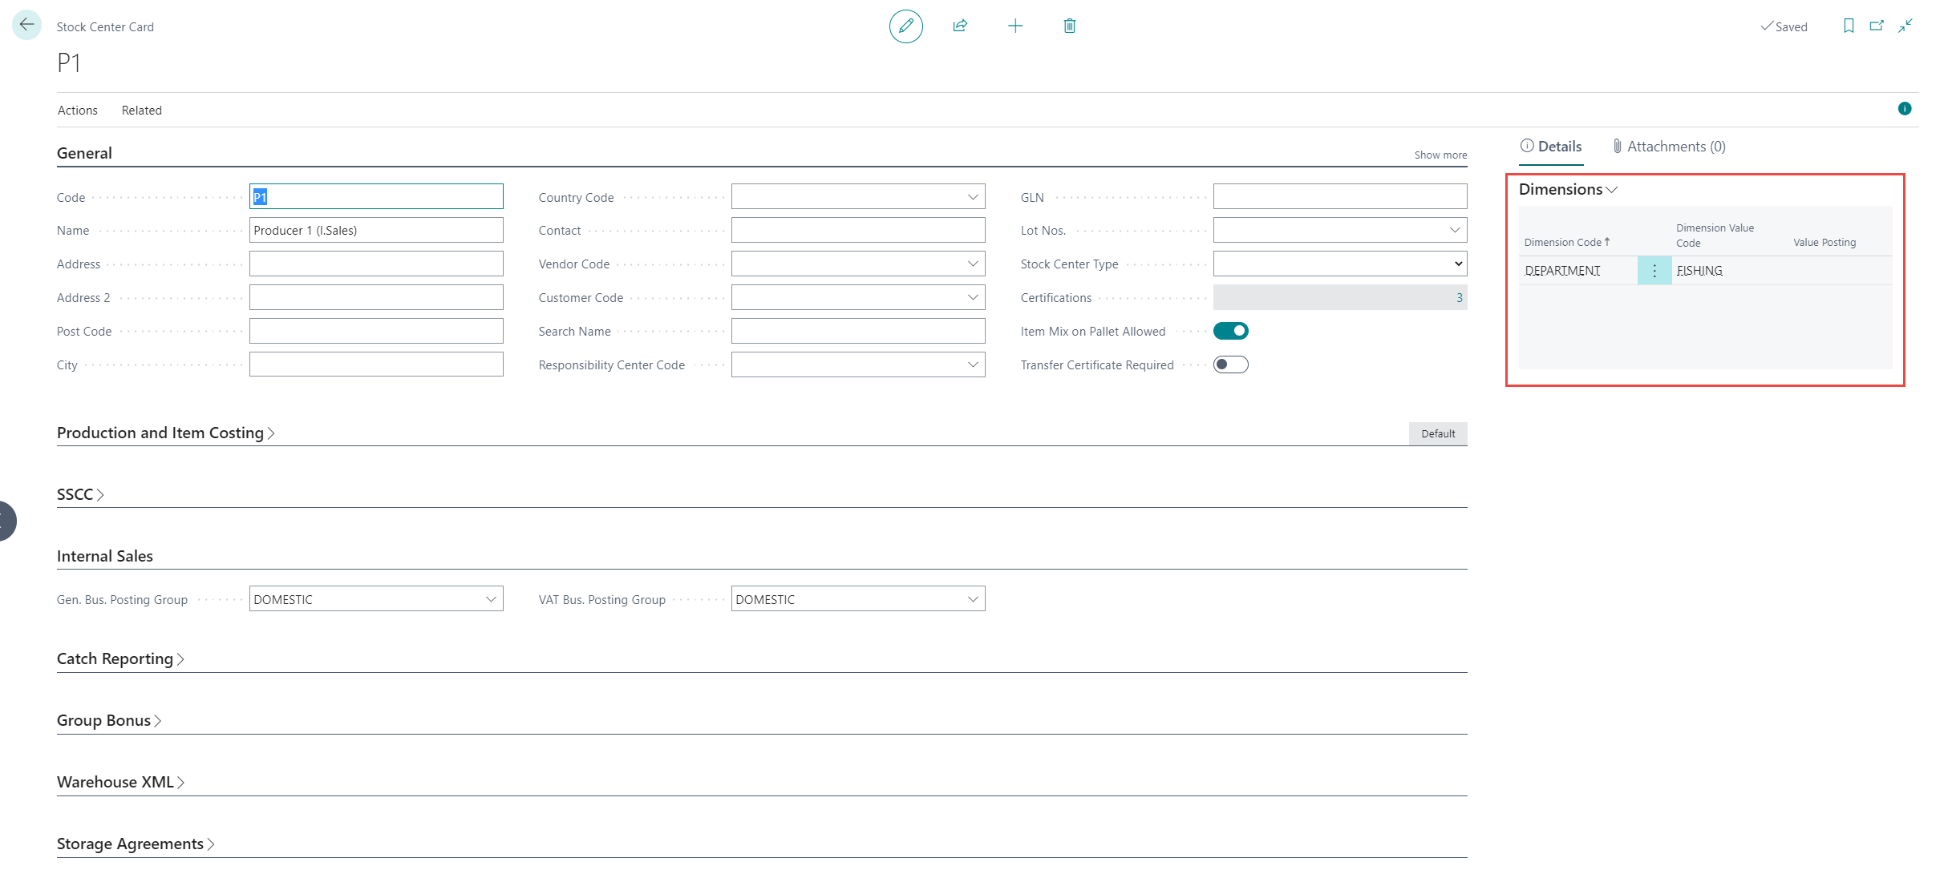Disable Item Mix on Pallet Allowed

pyautogui.click(x=1230, y=331)
